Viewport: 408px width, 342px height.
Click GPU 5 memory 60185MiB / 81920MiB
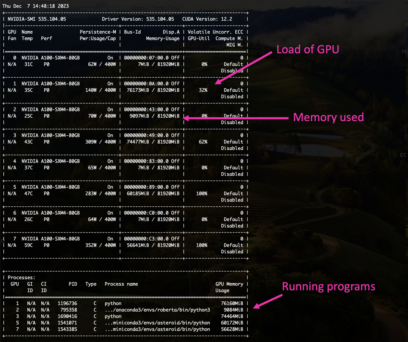pos(153,193)
